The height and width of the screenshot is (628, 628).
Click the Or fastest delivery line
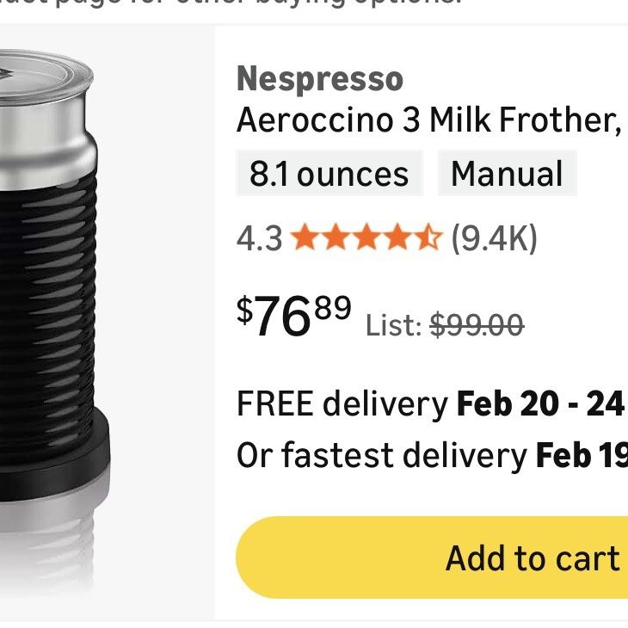[x=432, y=455]
